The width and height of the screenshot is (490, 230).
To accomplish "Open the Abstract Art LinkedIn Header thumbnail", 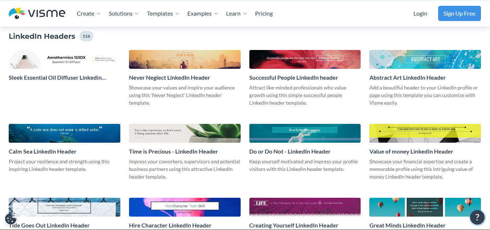I will [x=425, y=59].
